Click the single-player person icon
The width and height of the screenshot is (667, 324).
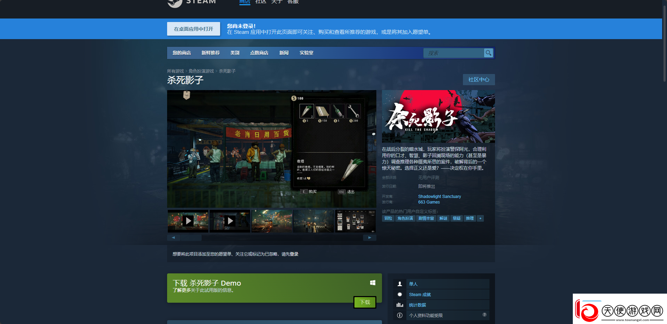coord(400,284)
